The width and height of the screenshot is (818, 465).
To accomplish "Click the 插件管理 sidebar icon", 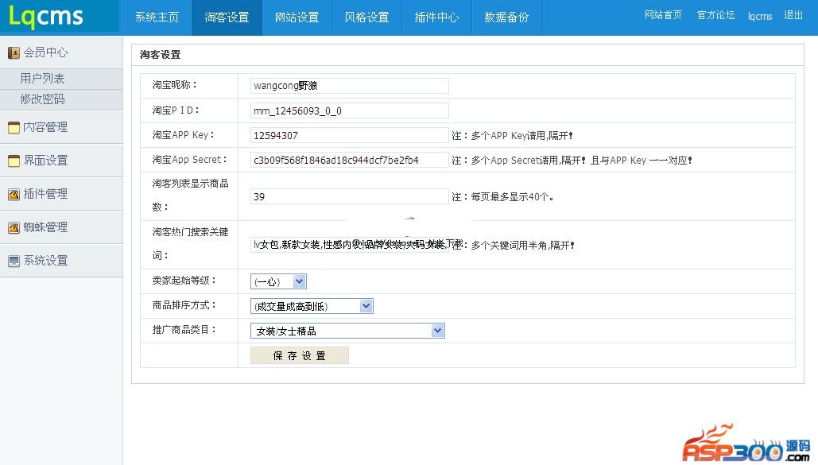I will coord(14,194).
